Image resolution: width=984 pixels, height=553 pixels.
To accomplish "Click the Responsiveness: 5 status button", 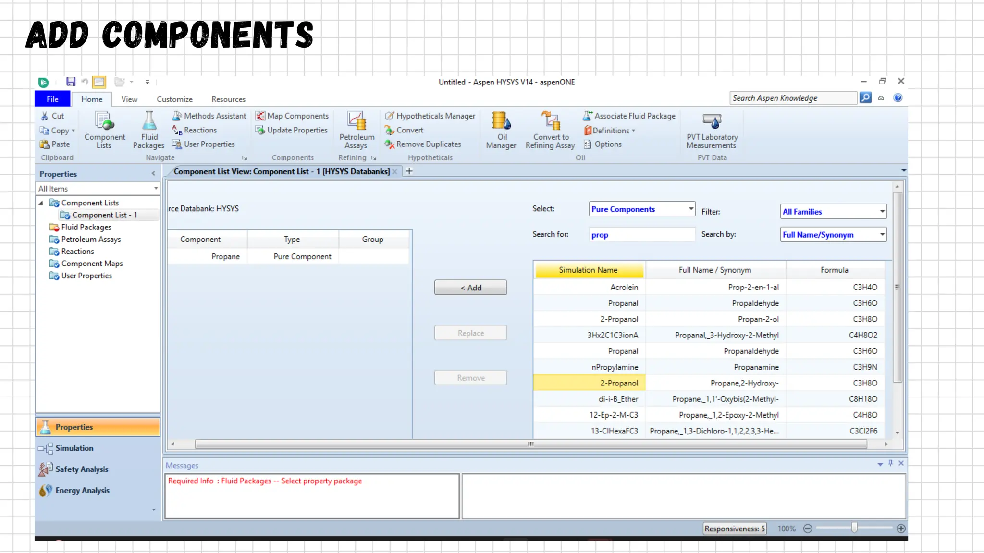I will [x=735, y=529].
